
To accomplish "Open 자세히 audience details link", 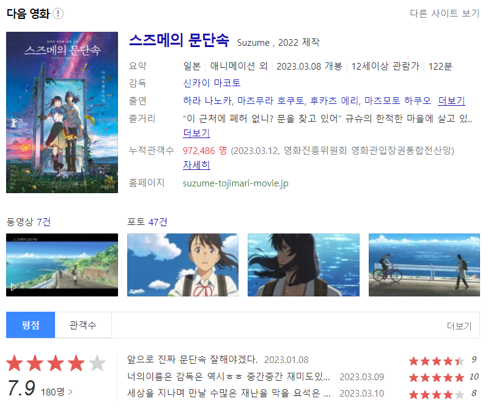I will tap(196, 165).
